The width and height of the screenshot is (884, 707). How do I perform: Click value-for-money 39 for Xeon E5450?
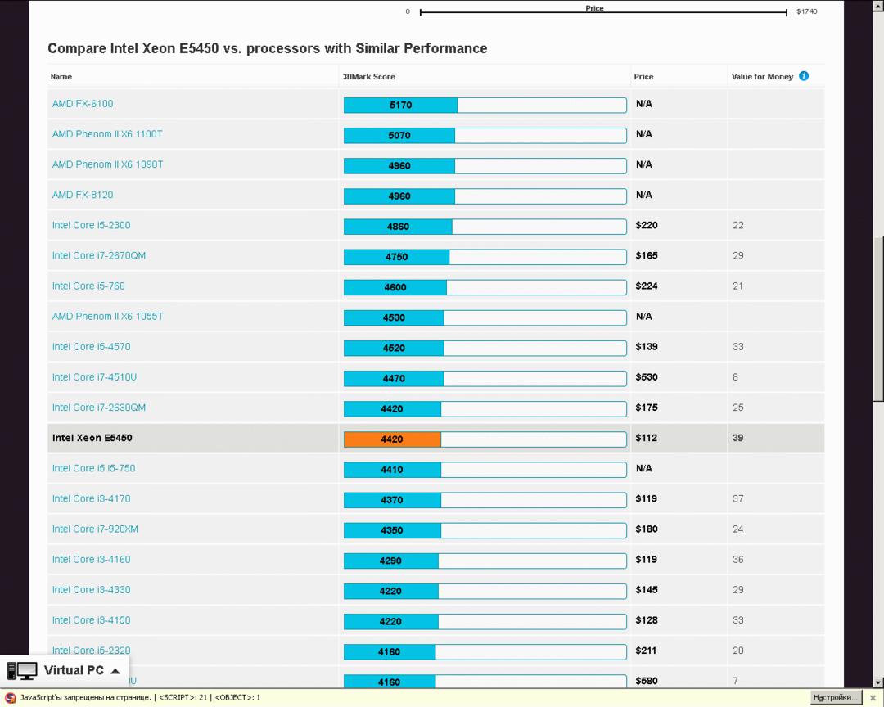(737, 438)
